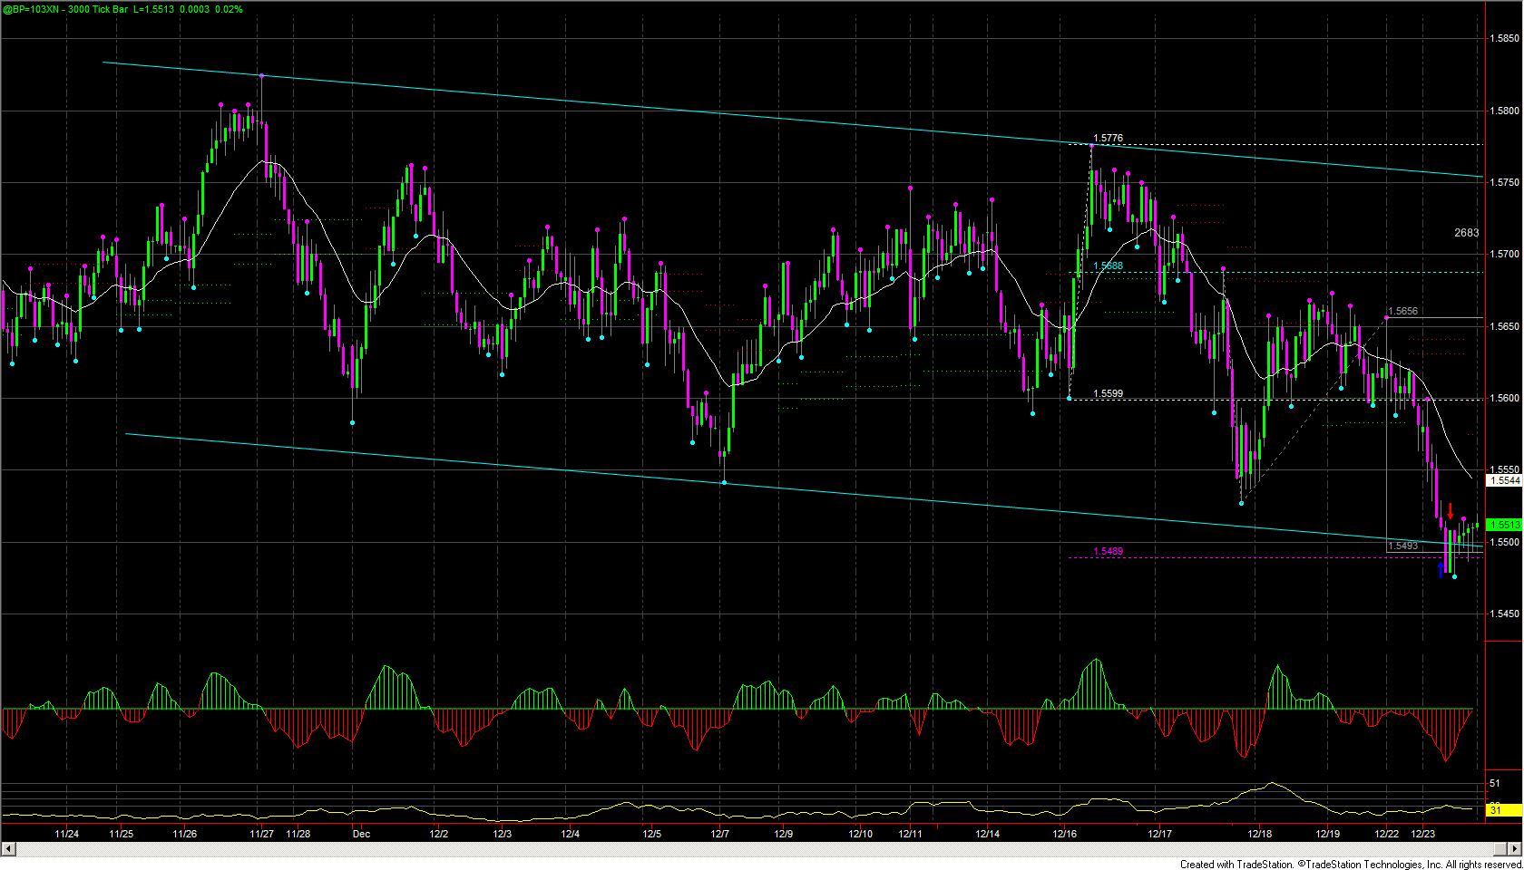Viewport: 1524px width, 870px height.
Task: Click the 12/17 date label
Action: 1160,833
